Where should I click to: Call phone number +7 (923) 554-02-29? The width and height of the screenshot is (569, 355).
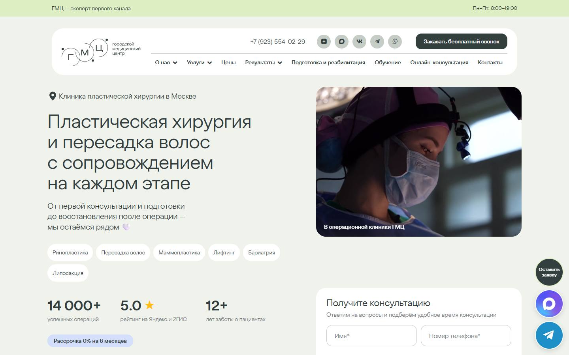coord(278,41)
